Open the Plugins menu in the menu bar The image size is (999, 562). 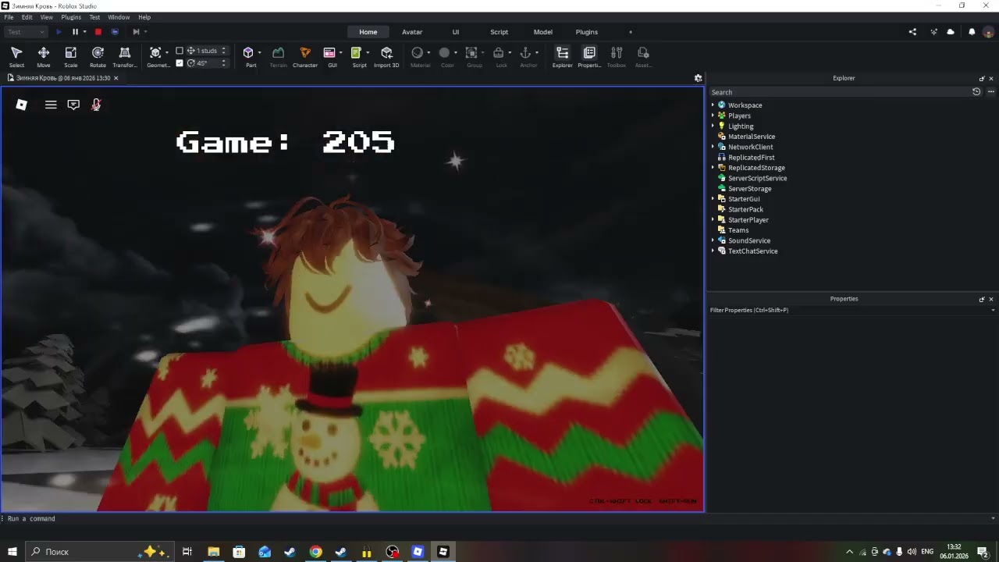71,17
